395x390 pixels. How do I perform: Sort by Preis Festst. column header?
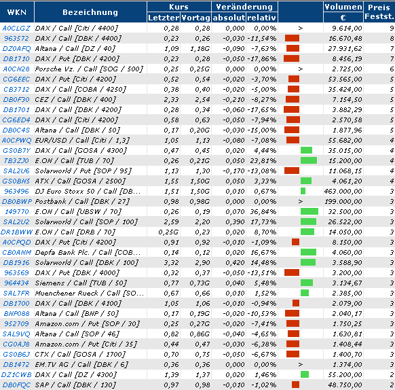click(379, 12)
